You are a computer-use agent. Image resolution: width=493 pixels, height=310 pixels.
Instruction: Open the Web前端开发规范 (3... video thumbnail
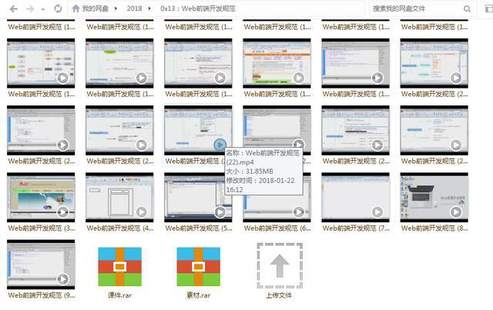pos(41,197)
